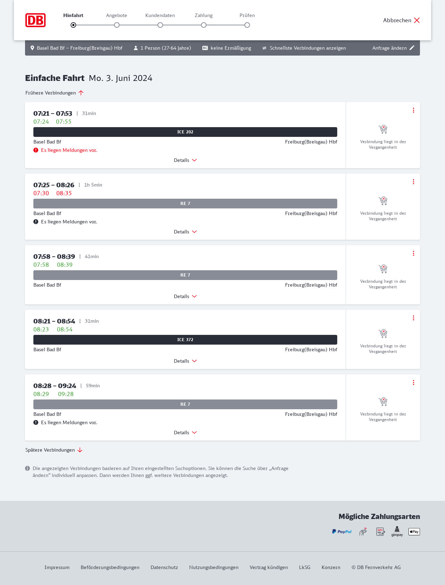
Task: Open three-dot menu for ICE 372 connection
Action: [413, 318]
